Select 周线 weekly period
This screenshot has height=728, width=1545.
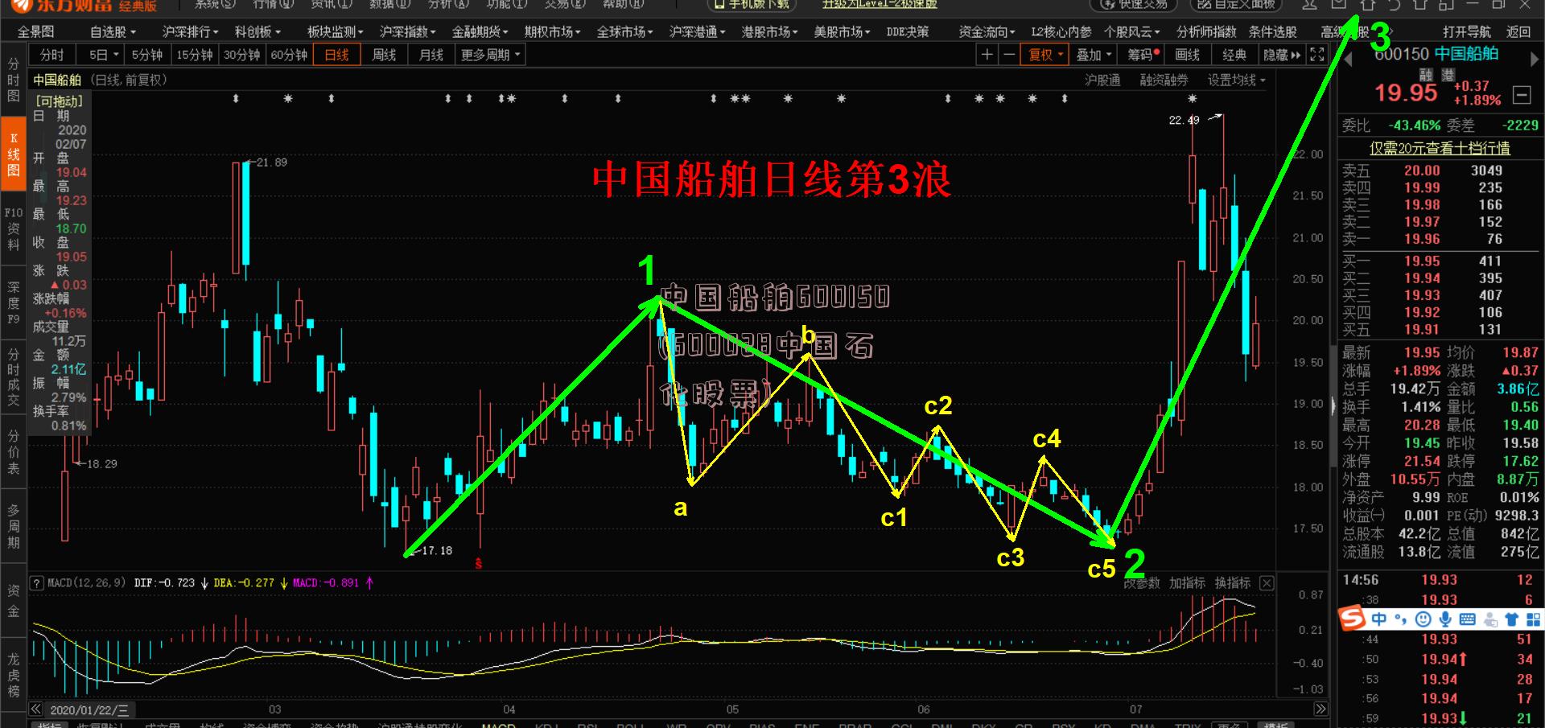coord(384,55)
